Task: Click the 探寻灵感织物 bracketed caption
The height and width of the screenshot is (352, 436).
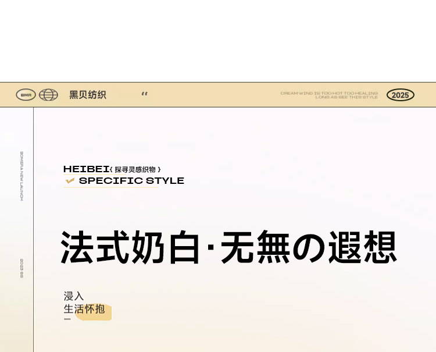Action: point(135,169)
